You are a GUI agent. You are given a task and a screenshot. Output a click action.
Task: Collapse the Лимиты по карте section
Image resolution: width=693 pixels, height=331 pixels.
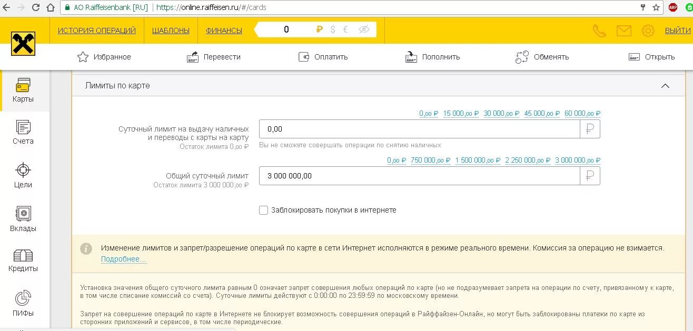665,86
